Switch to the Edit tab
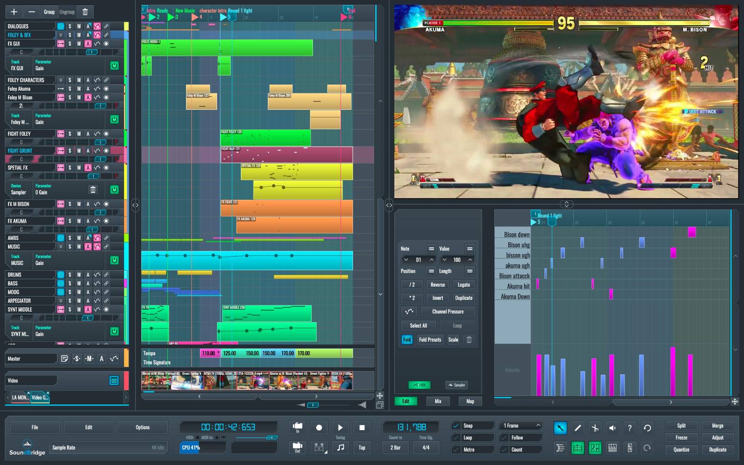 tap(406, 401)
